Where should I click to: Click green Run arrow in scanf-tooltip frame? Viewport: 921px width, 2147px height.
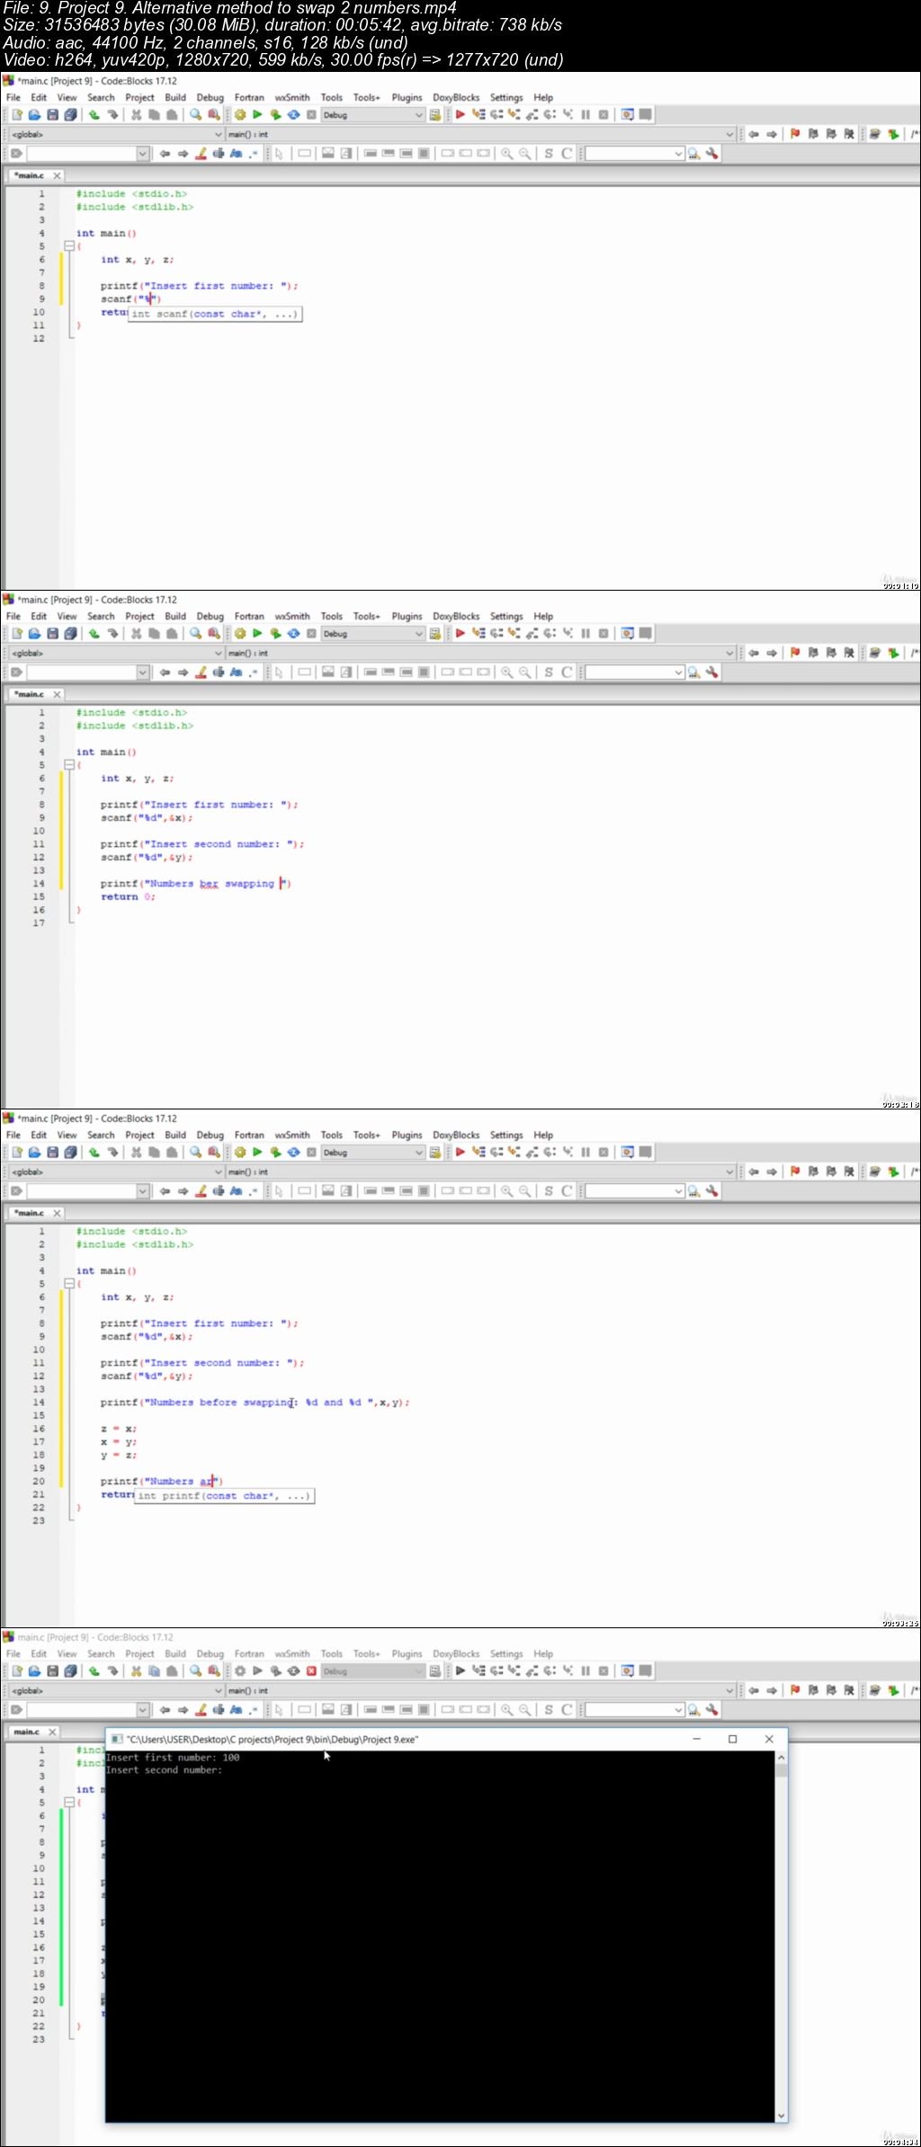coord(257,115)
